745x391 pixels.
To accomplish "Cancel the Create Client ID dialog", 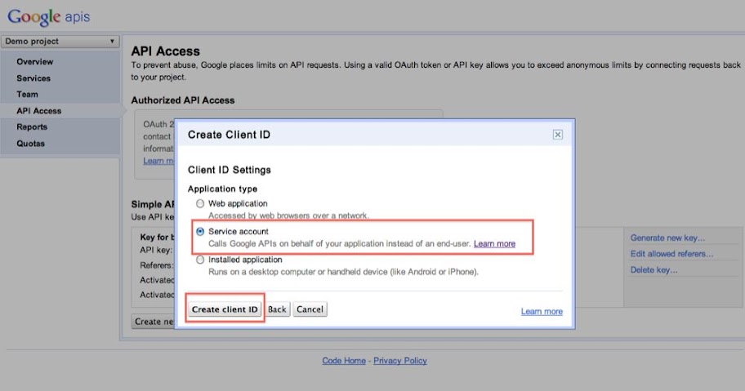I will point(310,309).
